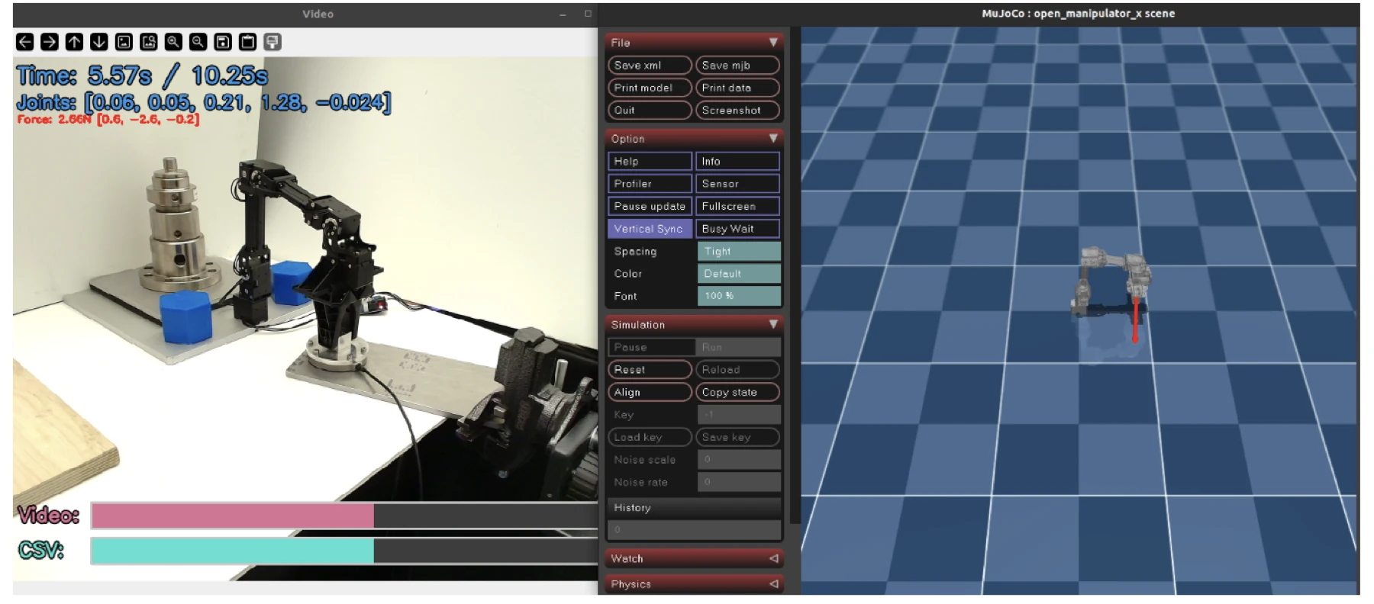Toggle Pause update option

pyautogui.click(x=650, y=206)
